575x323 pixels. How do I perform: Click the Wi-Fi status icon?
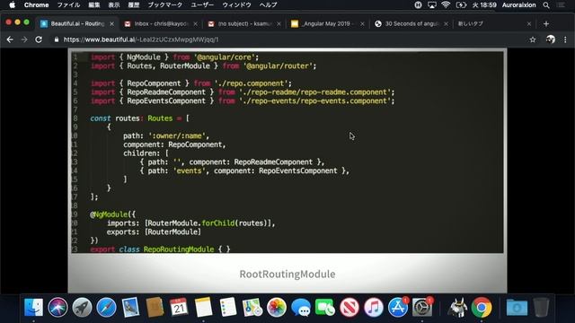pos(446,5)
